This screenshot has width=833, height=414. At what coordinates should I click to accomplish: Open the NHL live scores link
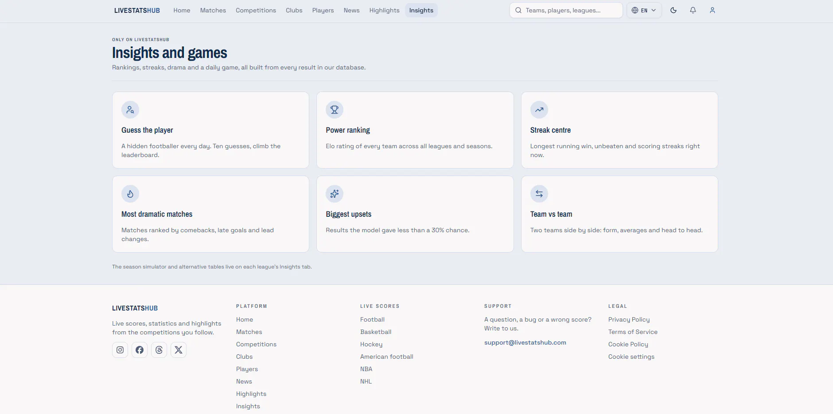coord(366,381)
